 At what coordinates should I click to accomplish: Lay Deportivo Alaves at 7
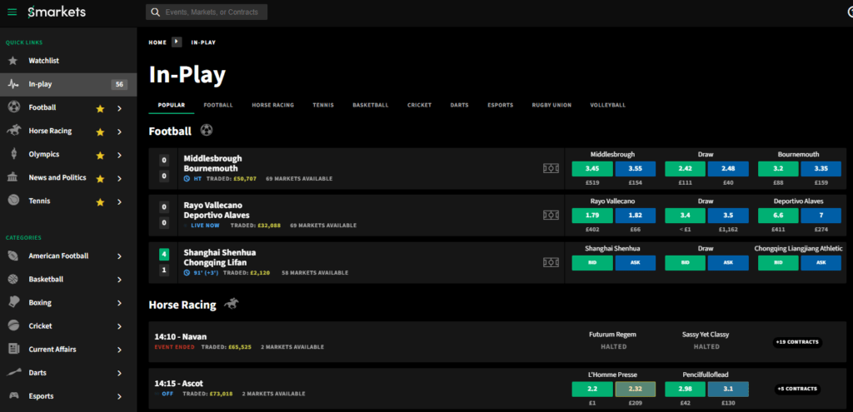coord(821,216)
